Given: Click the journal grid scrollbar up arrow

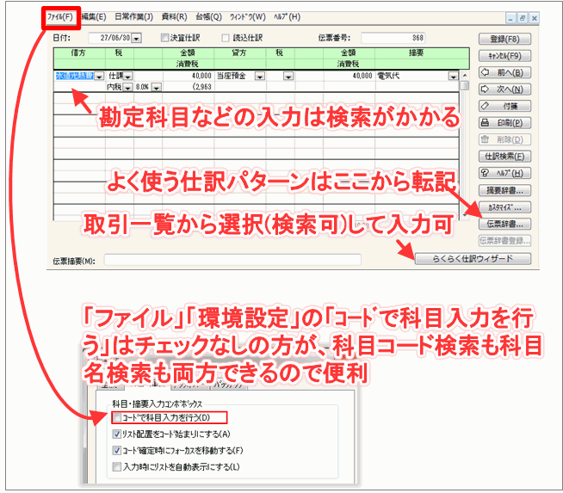Looking at the screenshot, I should pos(465,76).
